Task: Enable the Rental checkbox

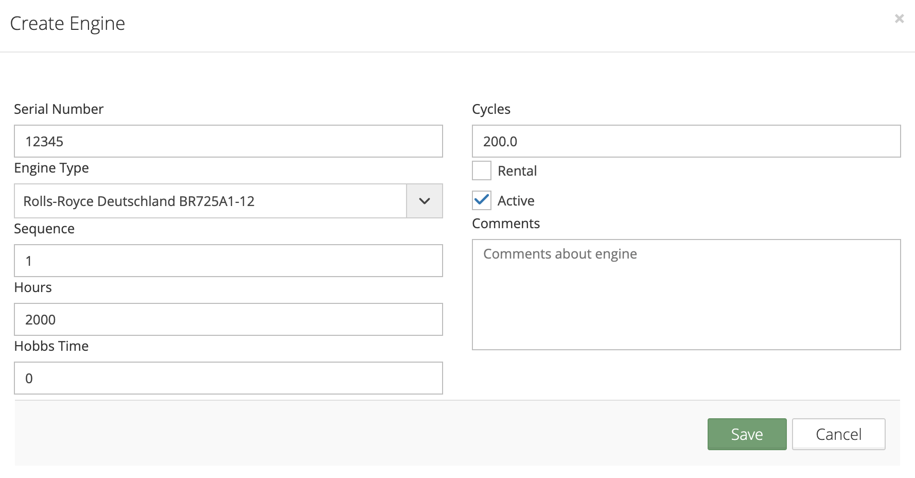Action: coord(482,170)
